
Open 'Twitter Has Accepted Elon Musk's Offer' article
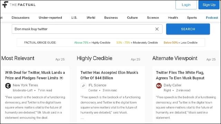pyautogui.click(x=109, y=75)
